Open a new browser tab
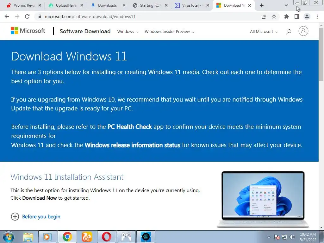This screenshot has height=243, width=324. [x=262, y=5]
